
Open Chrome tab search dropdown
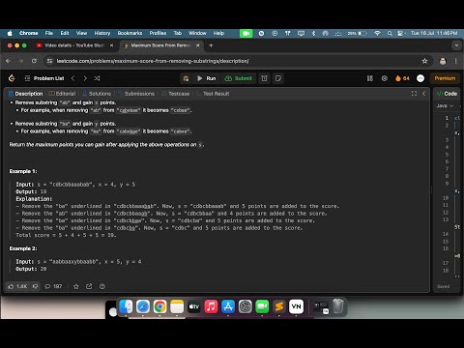[x=456, y=45]
